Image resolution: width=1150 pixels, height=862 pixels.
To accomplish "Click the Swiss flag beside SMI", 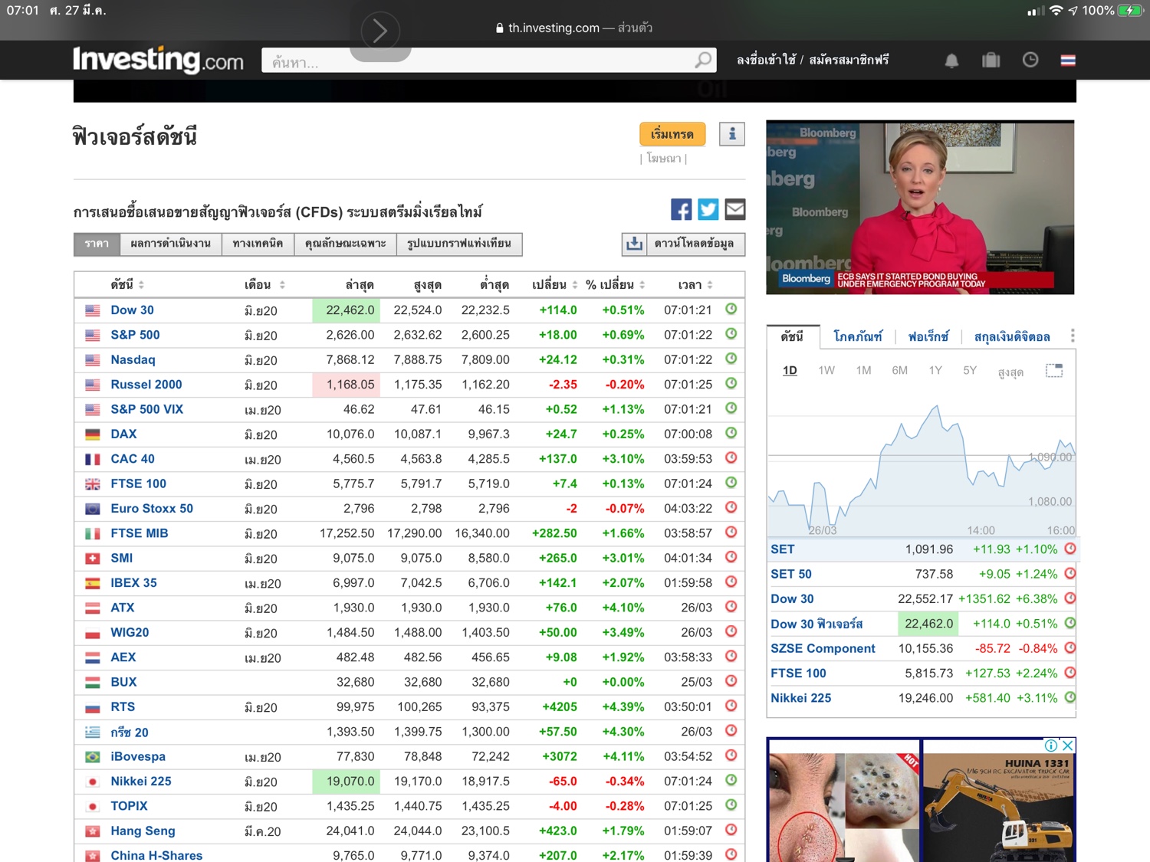I will coord(93,559).
